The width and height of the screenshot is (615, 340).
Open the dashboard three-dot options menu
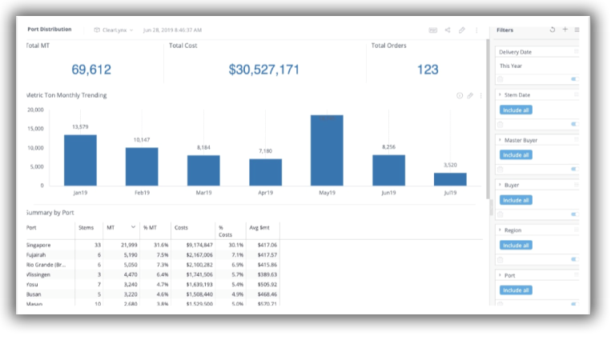pyautogui.click(x=476, y=30)
